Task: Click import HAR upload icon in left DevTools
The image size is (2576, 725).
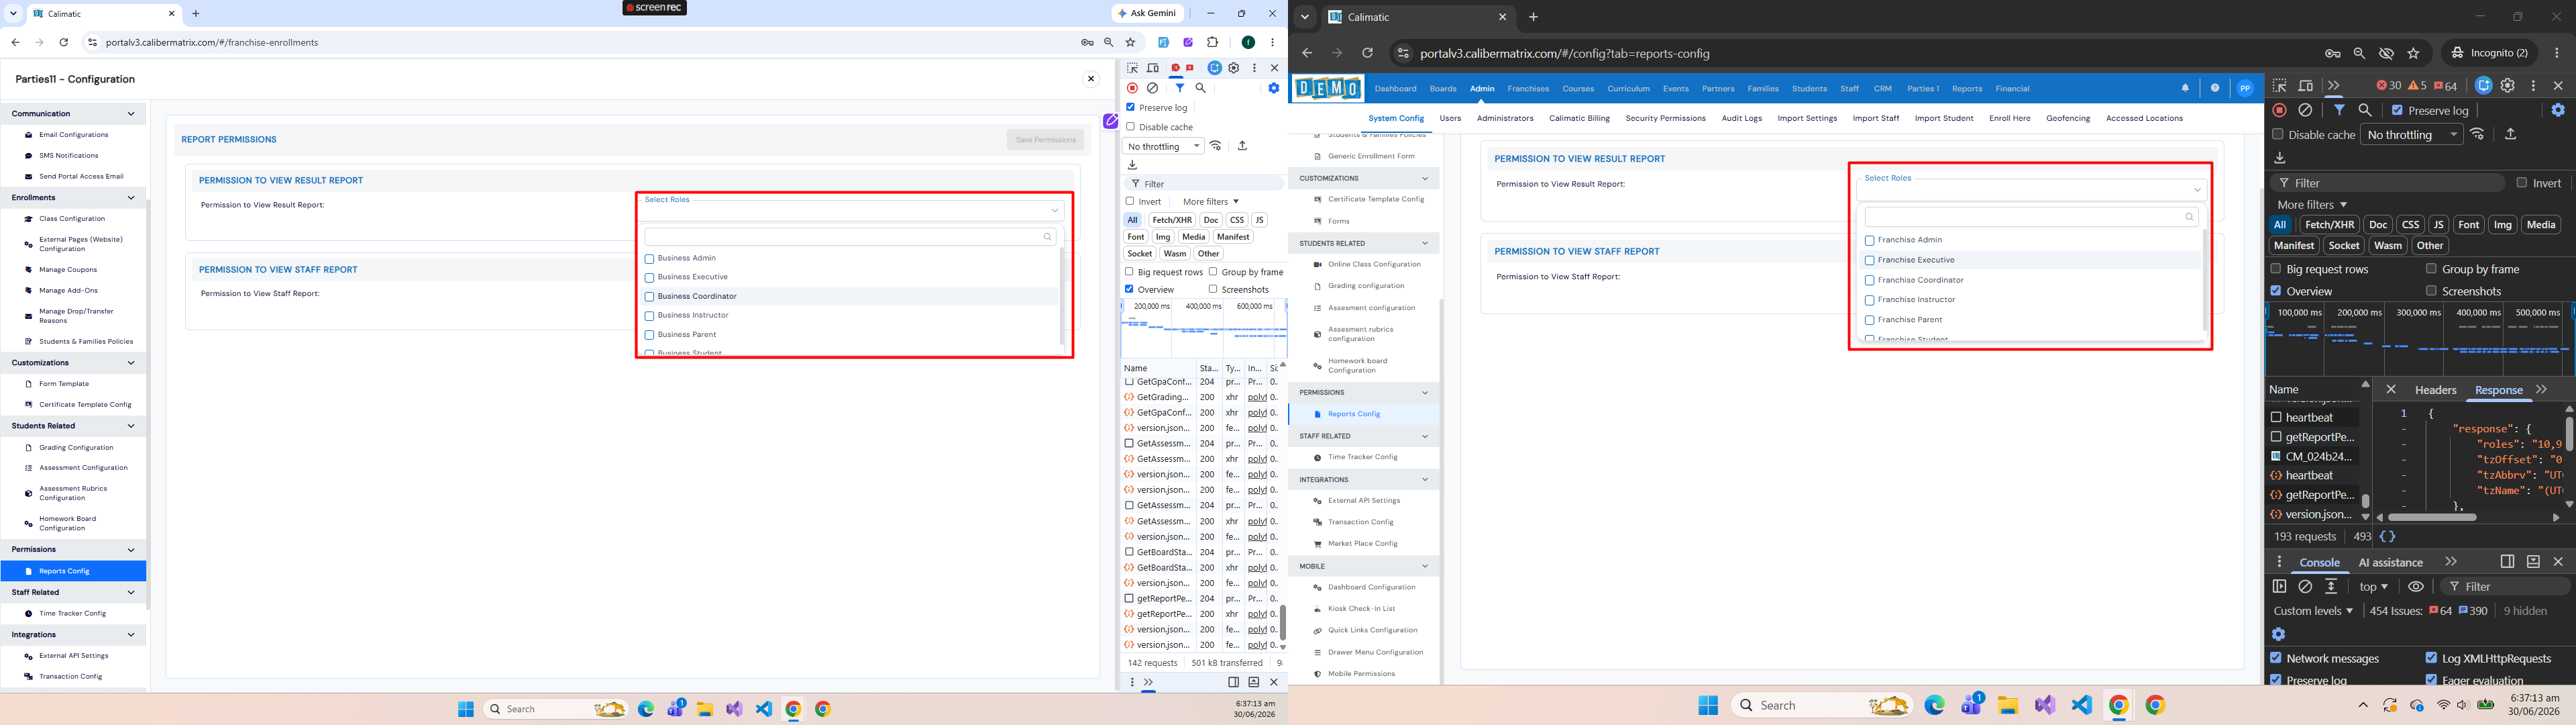Action: click(x=1242, y=146)
